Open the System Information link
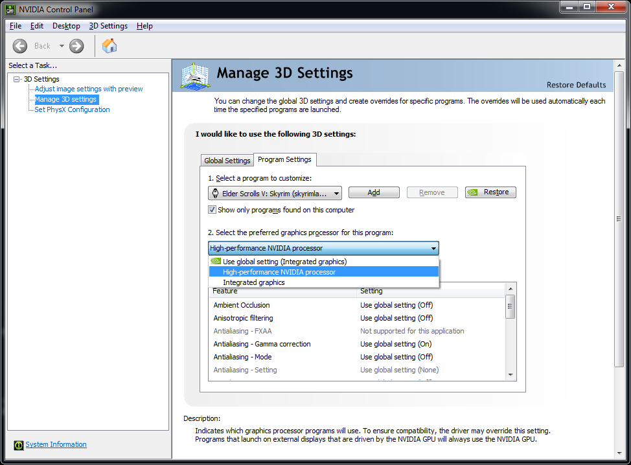This screenshot has width=631, height=465. 56,444
